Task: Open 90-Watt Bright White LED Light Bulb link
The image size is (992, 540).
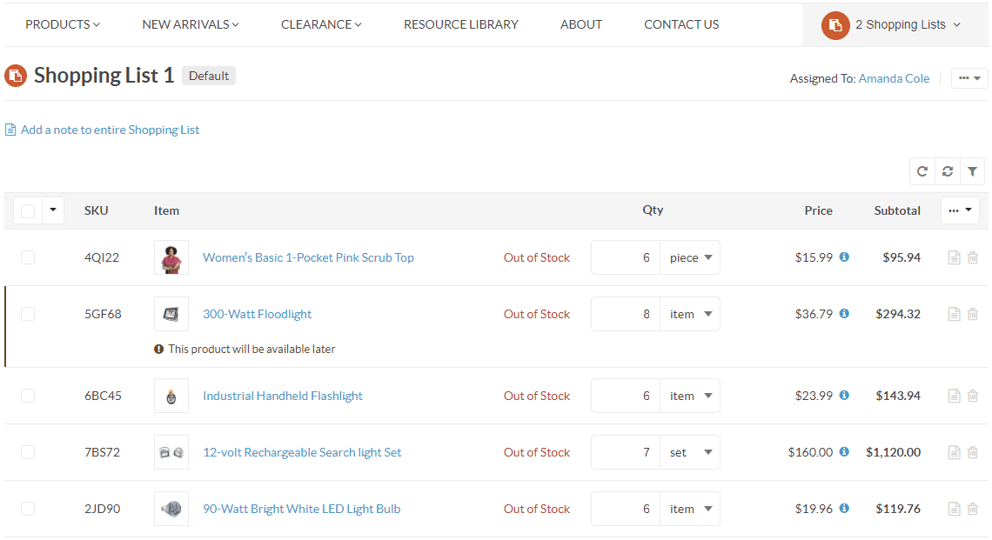Action: 301,509
